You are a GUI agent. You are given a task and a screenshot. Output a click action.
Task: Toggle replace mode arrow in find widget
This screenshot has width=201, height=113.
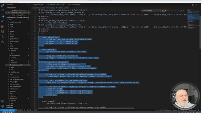[x=142, y=11]
